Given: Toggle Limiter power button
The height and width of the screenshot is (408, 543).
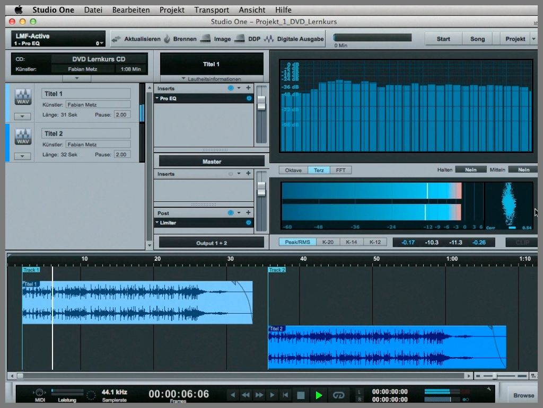Looking at the screenshot, I should tap(249, 223).
